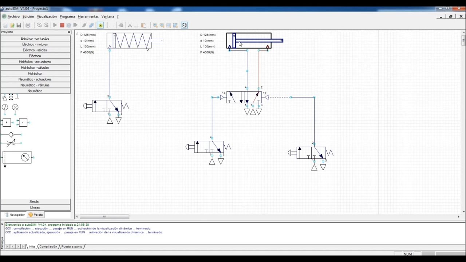Switch to the Compilación message tab
Viewport: 466px width, 262px height.
(x=48, y=247)
